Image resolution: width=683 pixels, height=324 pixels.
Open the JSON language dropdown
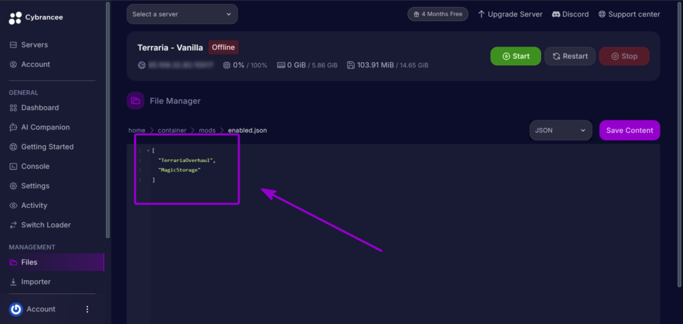point(560,130)
